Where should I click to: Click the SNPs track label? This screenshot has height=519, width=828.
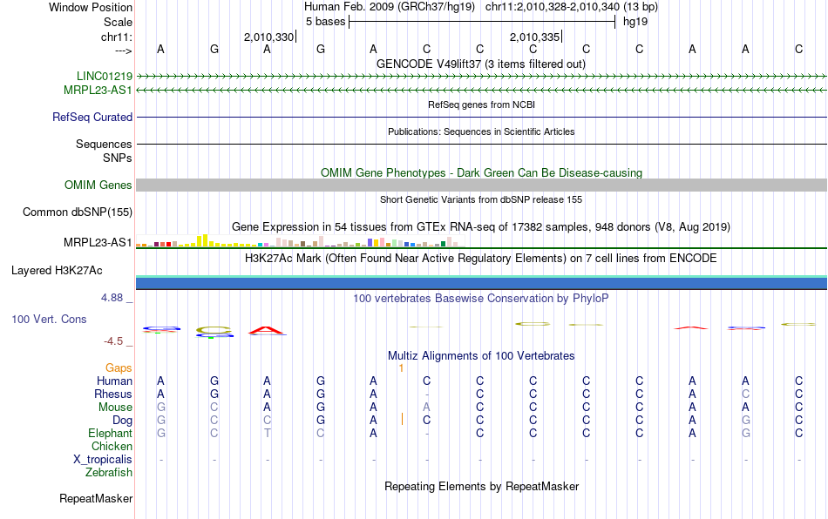pos(118,158)
